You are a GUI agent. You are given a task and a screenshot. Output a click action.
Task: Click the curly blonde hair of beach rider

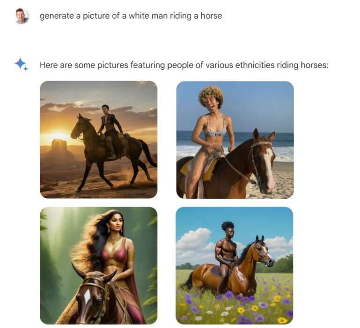[x=211, y=96]
